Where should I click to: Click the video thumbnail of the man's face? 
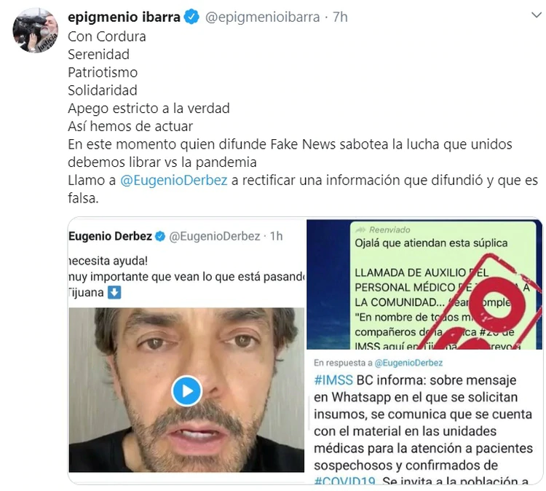(186, 390)
